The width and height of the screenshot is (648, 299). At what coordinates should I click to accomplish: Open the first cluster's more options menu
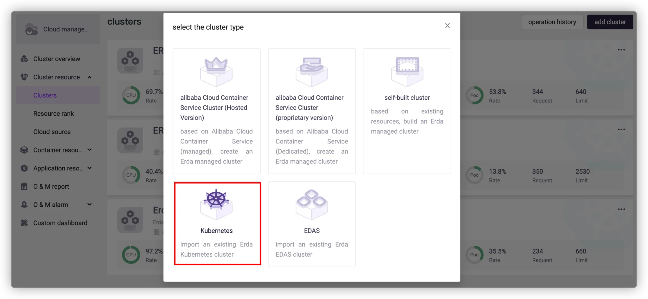pos(621,50)
